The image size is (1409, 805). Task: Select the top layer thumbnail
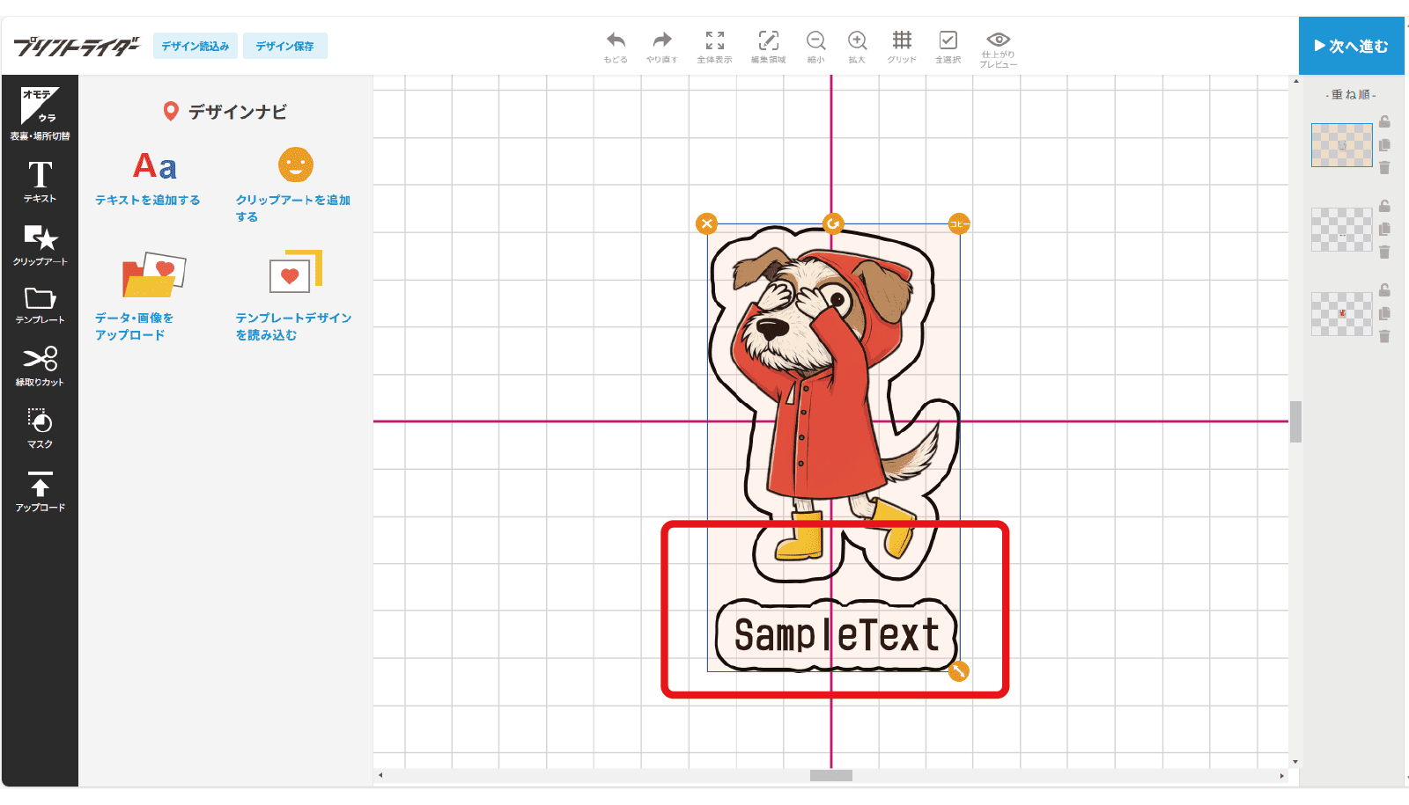click(1341, 145)
